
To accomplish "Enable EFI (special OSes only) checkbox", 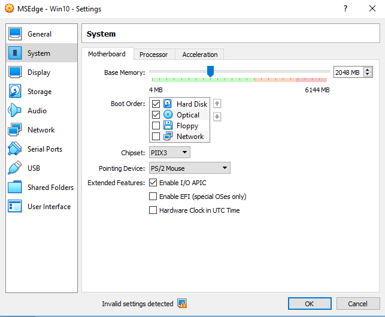I will point(153,197).
